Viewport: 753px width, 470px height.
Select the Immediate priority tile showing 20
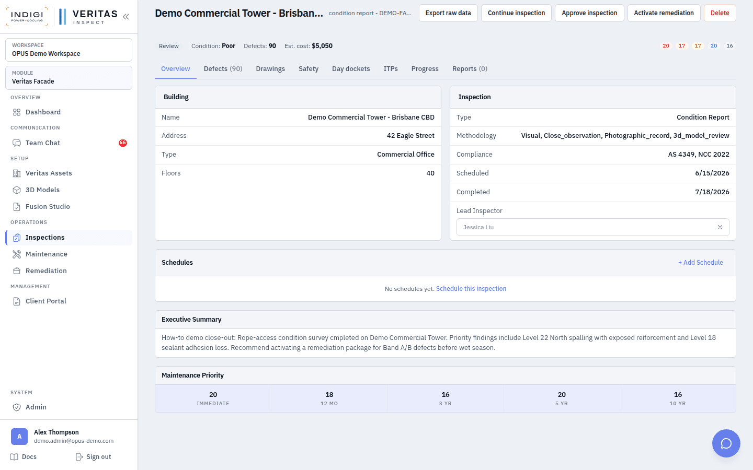[213, 399]
